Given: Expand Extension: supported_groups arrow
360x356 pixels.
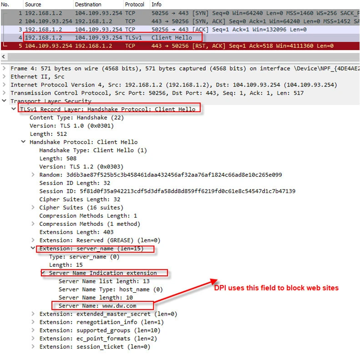Looking at the screenshot, I should (x=33, y=331).
